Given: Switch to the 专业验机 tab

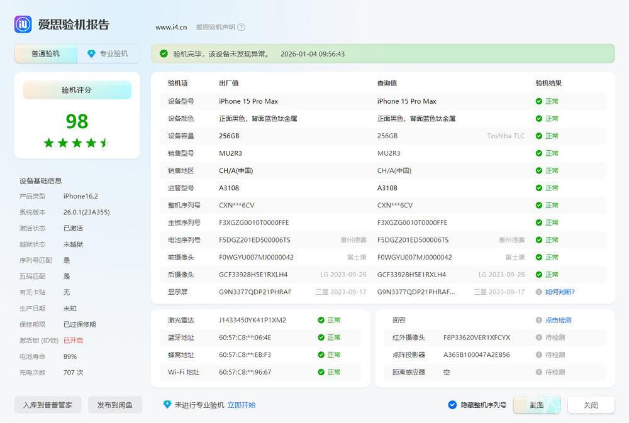Looking at the screenshot, I should tap(113, 54).
